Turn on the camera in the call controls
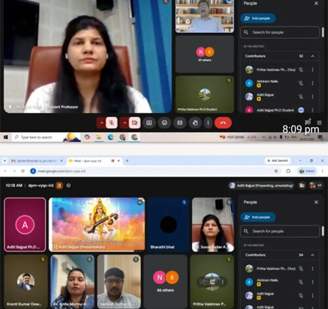This screenshot has height=309, width=328. (134, 123)
